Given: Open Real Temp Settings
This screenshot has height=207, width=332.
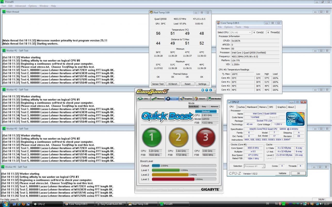Looking at the screenshot, I should coord(202,84).
